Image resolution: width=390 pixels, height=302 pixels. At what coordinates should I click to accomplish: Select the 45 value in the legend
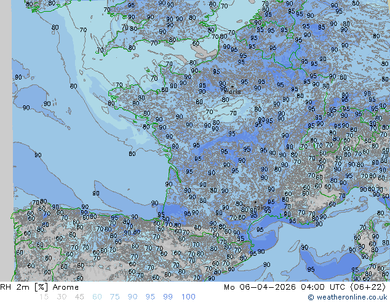pos(79,297)
